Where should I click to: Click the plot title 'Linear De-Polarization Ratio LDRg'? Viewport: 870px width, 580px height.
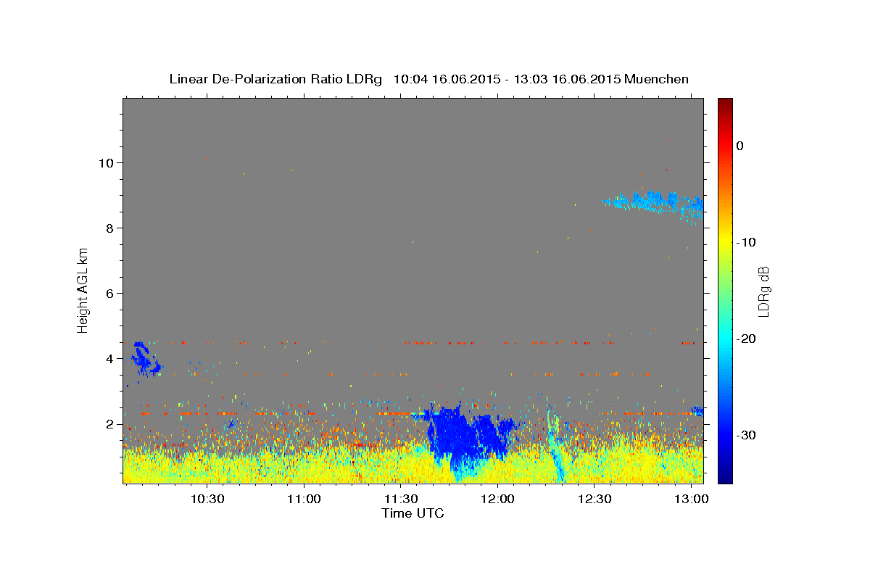pos(275,79)
